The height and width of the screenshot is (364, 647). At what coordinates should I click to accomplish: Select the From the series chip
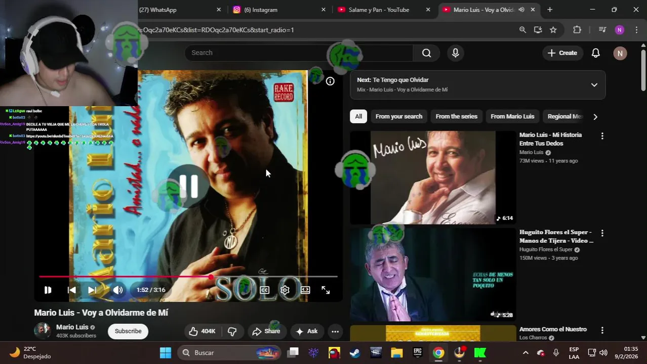(457, 116)
